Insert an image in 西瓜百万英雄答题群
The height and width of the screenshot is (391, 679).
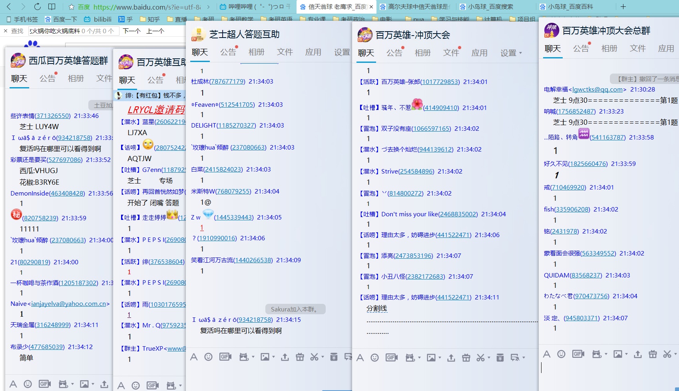tap(85, 384)
